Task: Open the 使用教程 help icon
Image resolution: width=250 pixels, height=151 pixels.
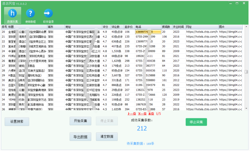Action: (30, 16)
